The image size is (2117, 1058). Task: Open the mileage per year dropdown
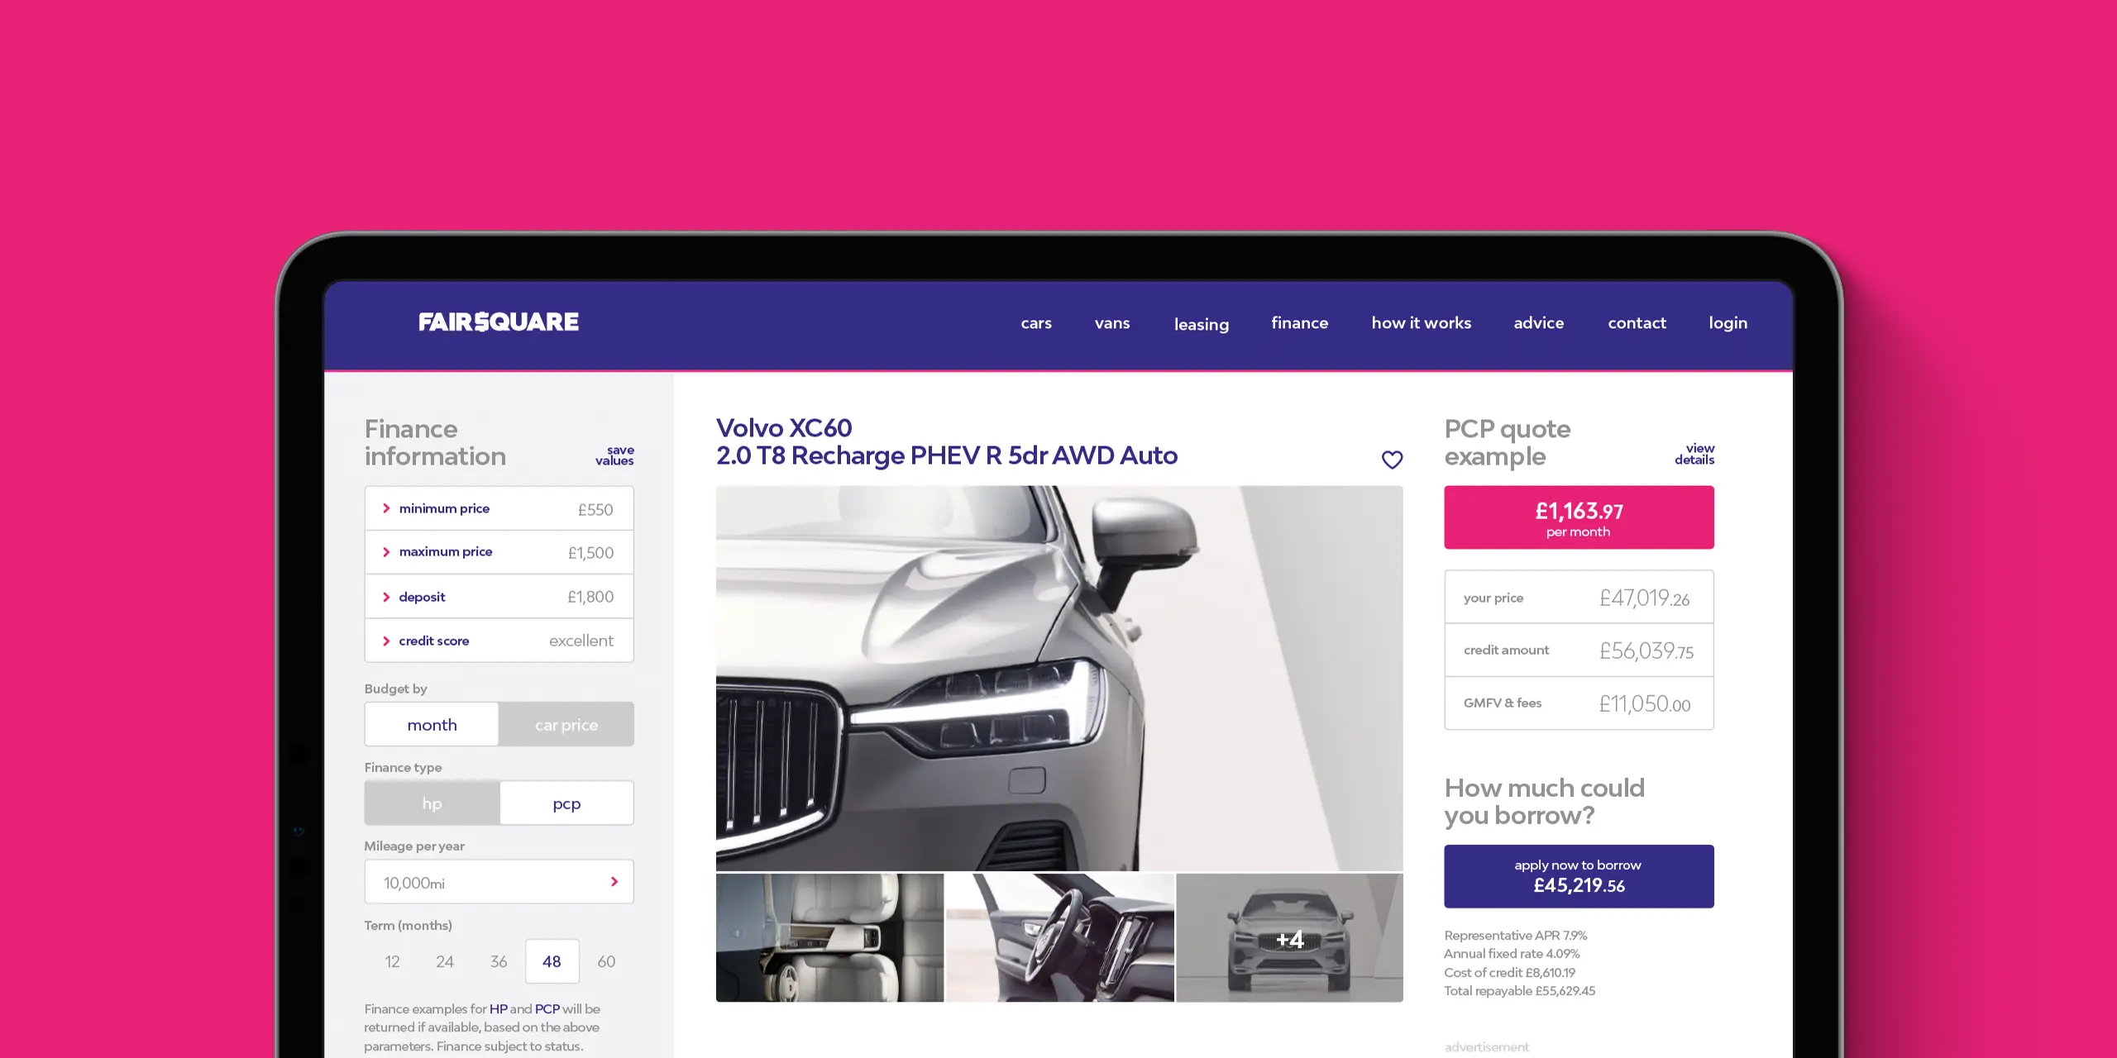tap(499, 882)
